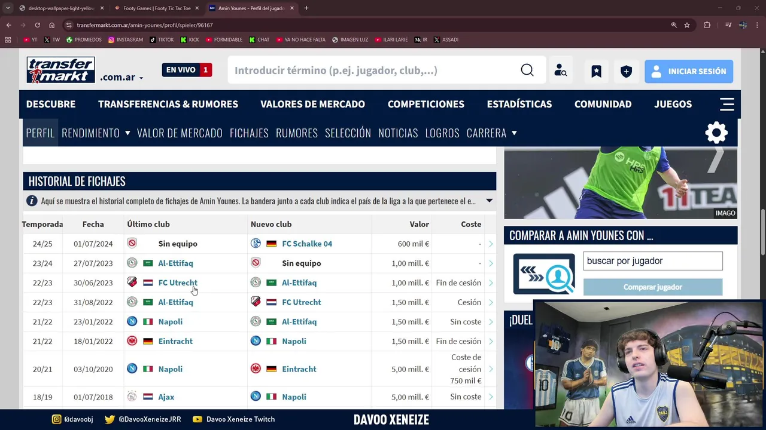Click the browser home icon
The width and height of the screenshot is (766, 430).
pos(52,25)
